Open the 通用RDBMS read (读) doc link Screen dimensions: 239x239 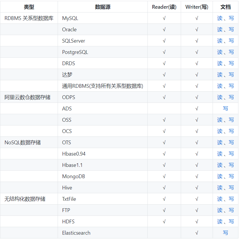point(220,86)
